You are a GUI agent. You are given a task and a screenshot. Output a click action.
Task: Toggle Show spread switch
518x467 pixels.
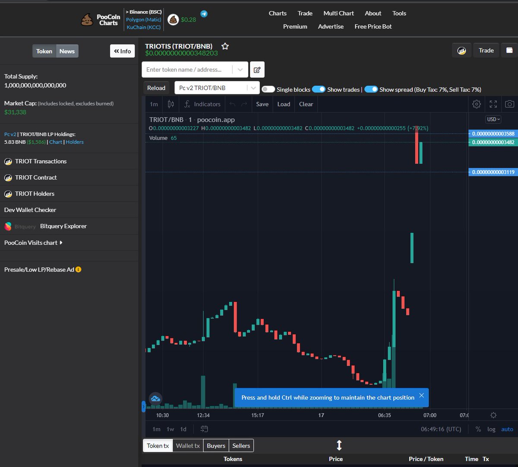(371, 89)
